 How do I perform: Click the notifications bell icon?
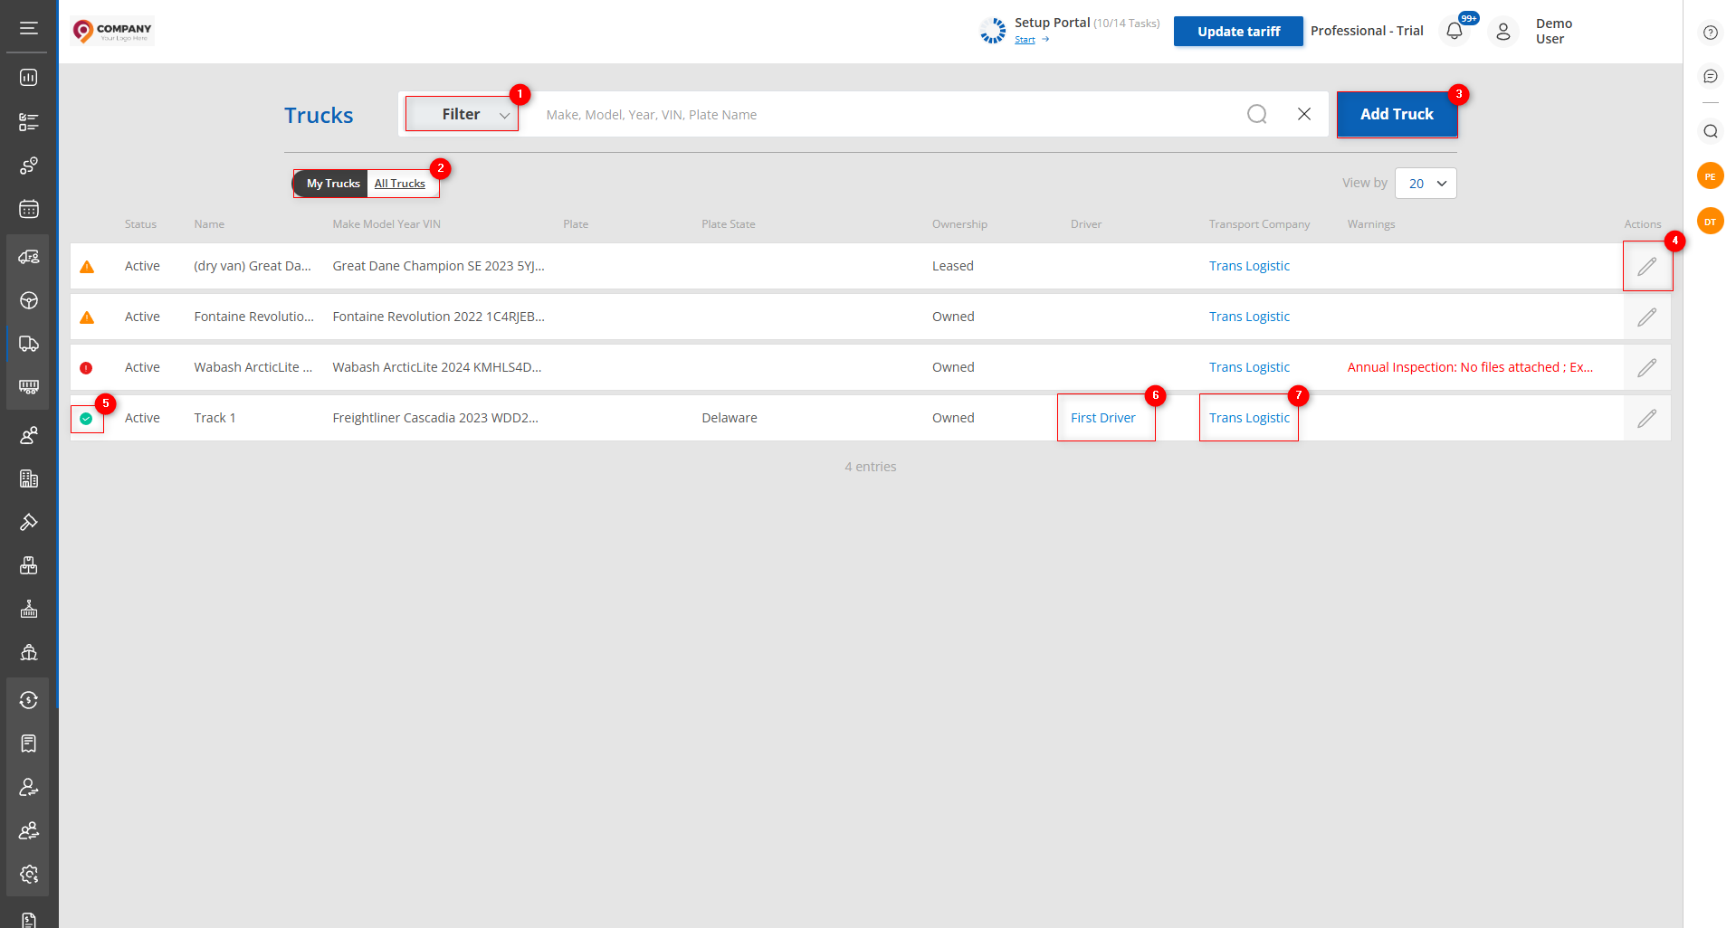[x=1454, y=31]
